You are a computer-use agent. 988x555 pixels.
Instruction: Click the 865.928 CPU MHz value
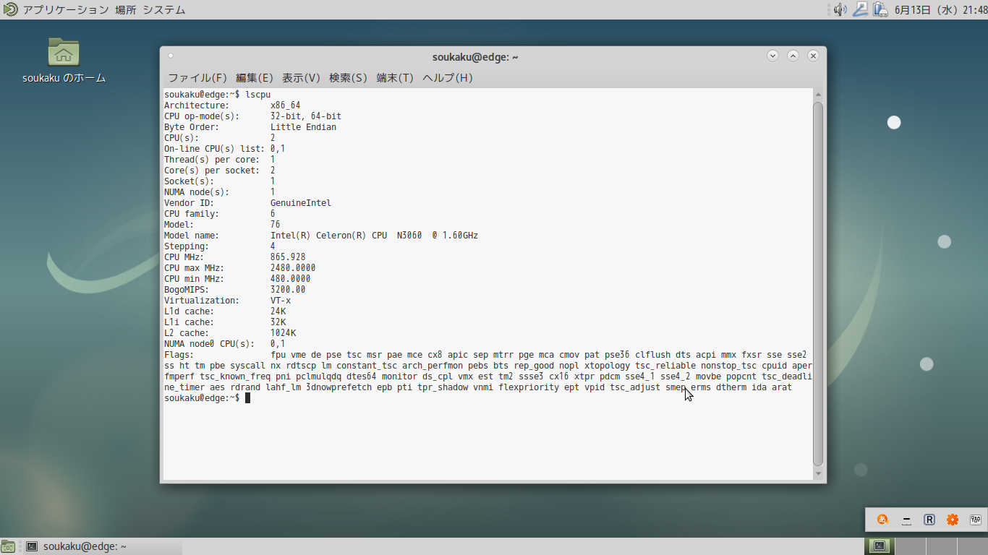288,257
